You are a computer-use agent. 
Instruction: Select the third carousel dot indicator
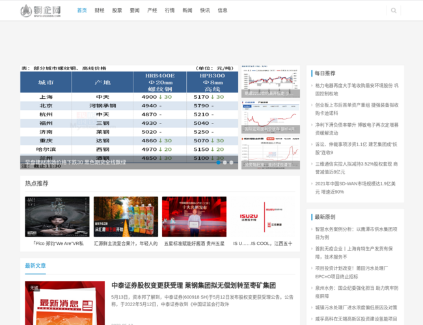coord(231,162)
